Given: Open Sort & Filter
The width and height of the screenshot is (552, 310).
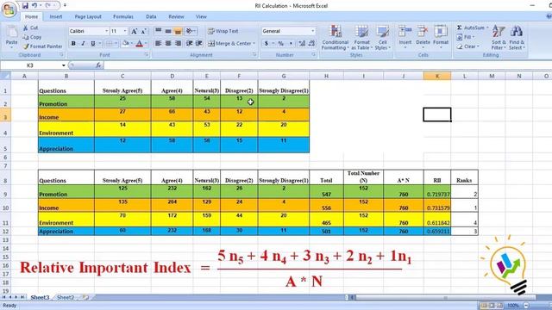Looking at the screenshot, I should click(499, 37).
